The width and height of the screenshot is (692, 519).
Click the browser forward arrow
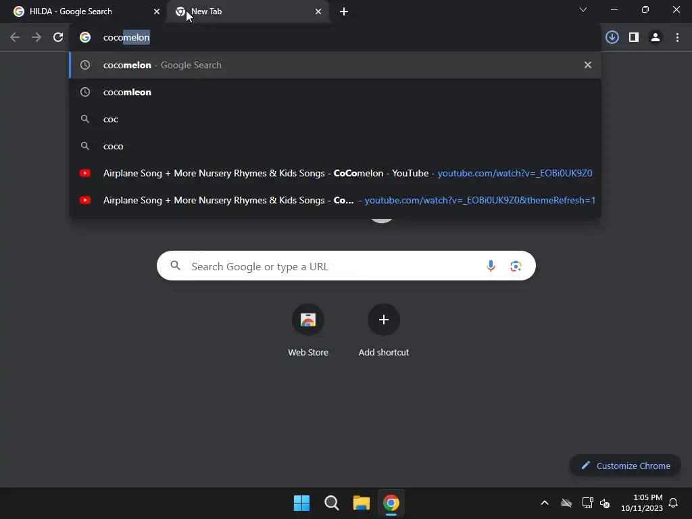coord(36,38)
